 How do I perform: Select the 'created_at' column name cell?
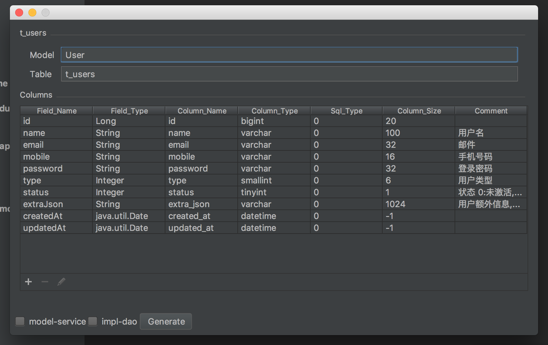click(x=202, y=216)
